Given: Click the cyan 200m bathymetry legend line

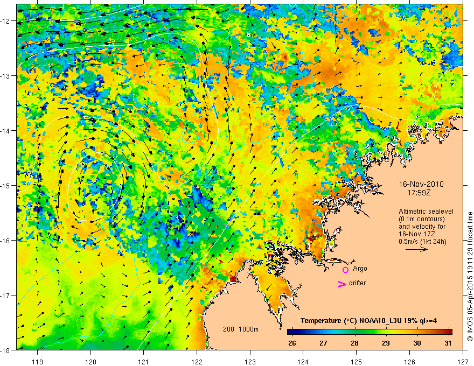Looking at the screenshot, I should [233, 335].
